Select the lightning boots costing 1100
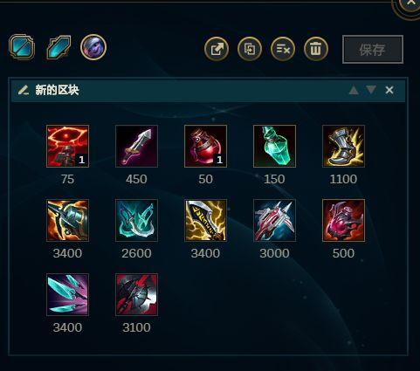Screen dimensions: 420x371 (343, 146)
